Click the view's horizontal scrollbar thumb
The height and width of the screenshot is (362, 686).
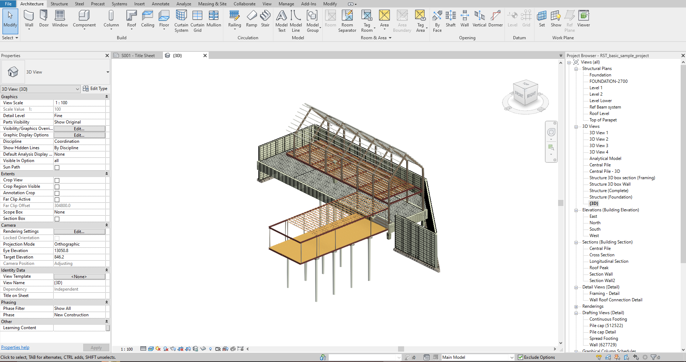pos(401,349)
